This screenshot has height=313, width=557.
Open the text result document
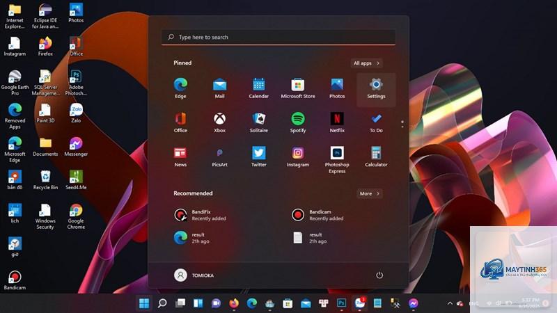[309, 237]
